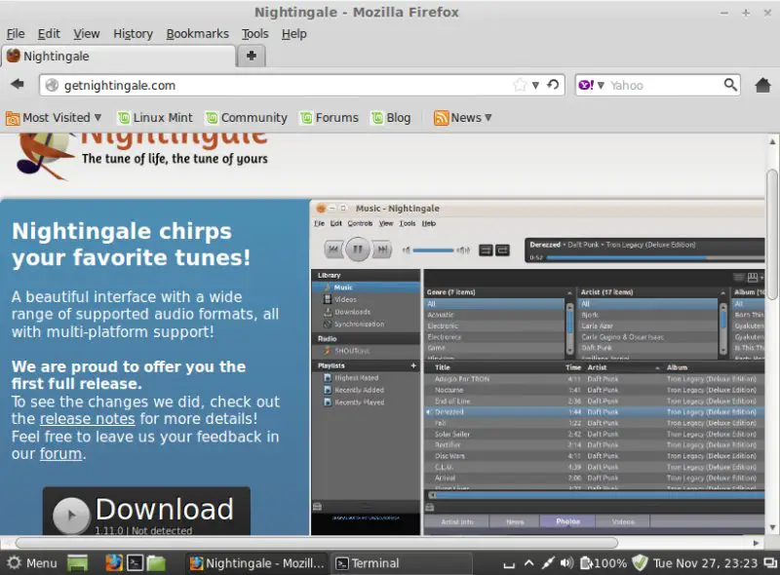Click the tagline 'The tune of life'

(175, 159)
